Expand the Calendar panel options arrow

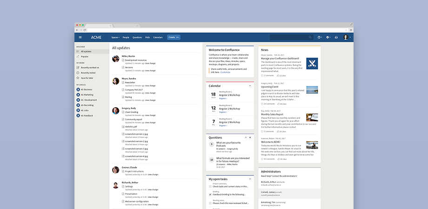point(250,86)
